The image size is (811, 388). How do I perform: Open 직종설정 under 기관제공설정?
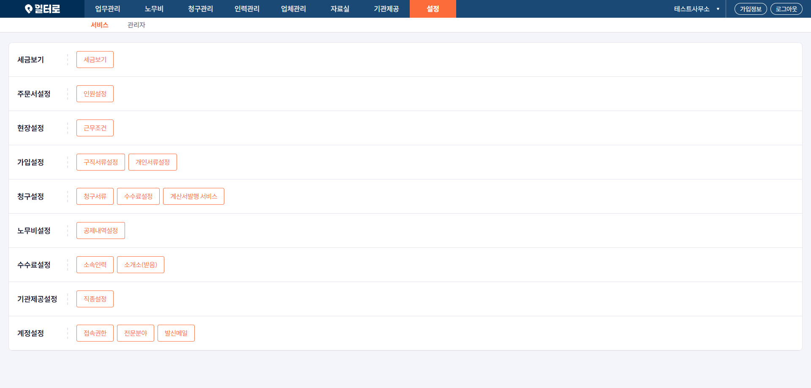95,299
